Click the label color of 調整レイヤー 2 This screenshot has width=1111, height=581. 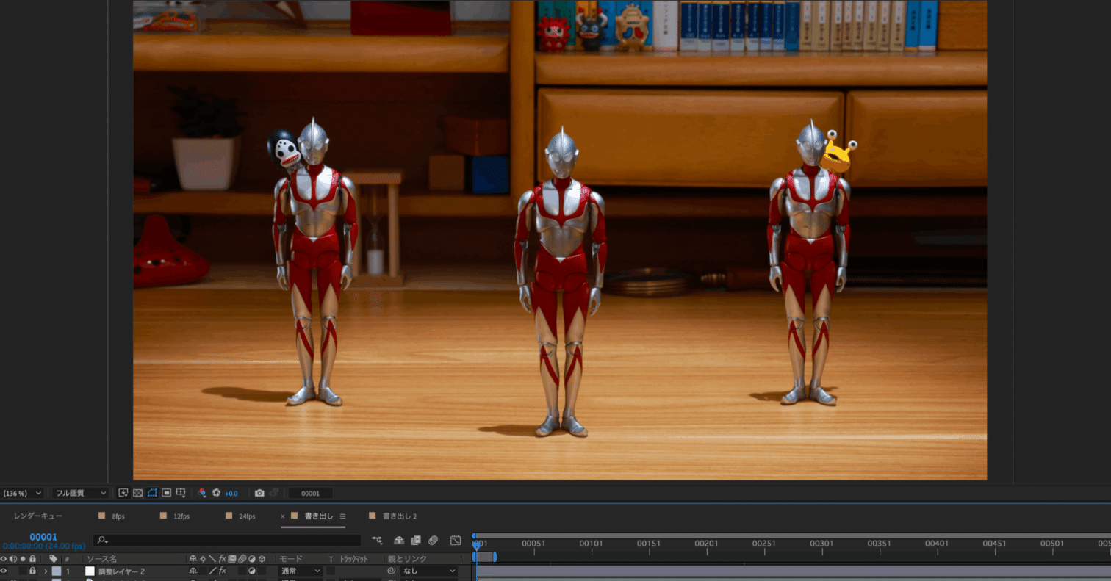pos(57,571)
